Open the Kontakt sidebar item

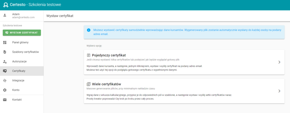point(22,99)
